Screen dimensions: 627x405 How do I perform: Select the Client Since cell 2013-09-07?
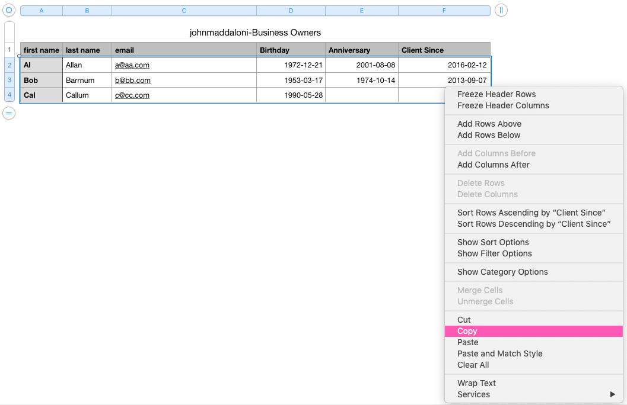pyautogui.click(x=444, y=80)
